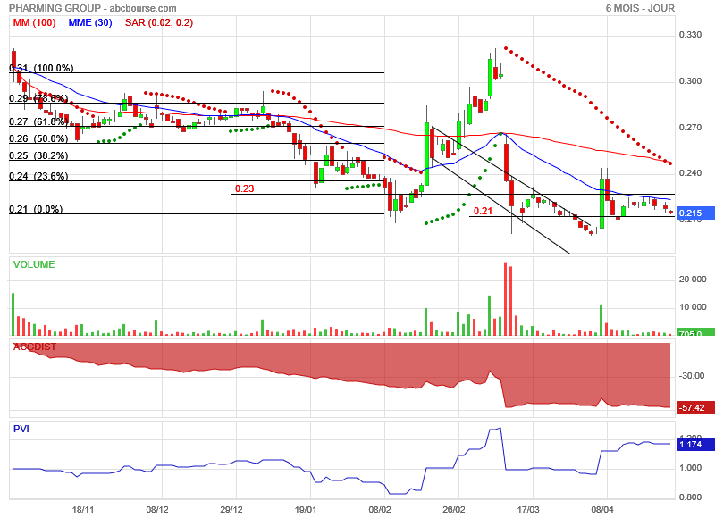
Task: Click the 0.330 price axis value
Action: [x=690, y=35]
